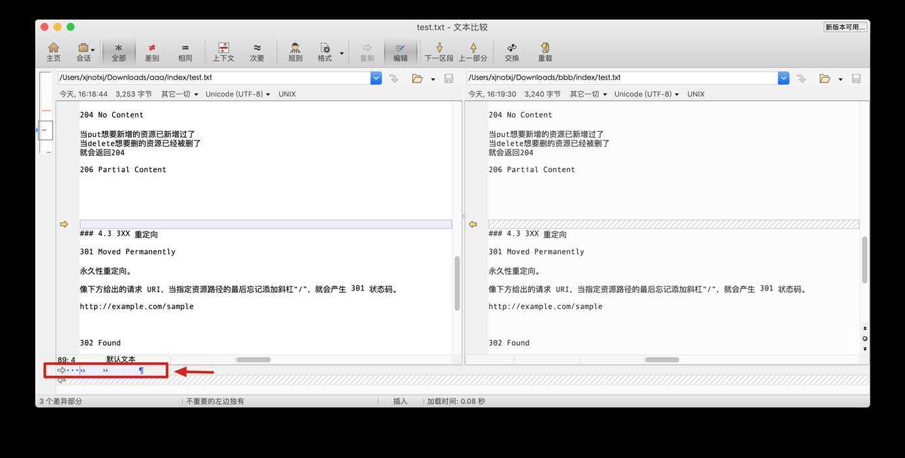Click the previous difference arrow above the circle
The height and width of the screenshot is (458, 905).
865,328
